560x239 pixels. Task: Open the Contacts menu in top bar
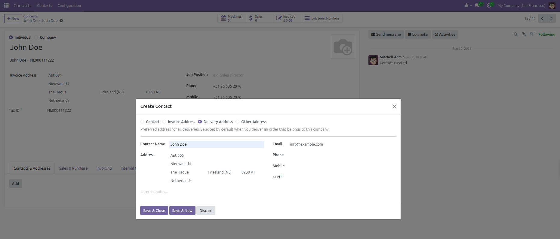[45, 5]
